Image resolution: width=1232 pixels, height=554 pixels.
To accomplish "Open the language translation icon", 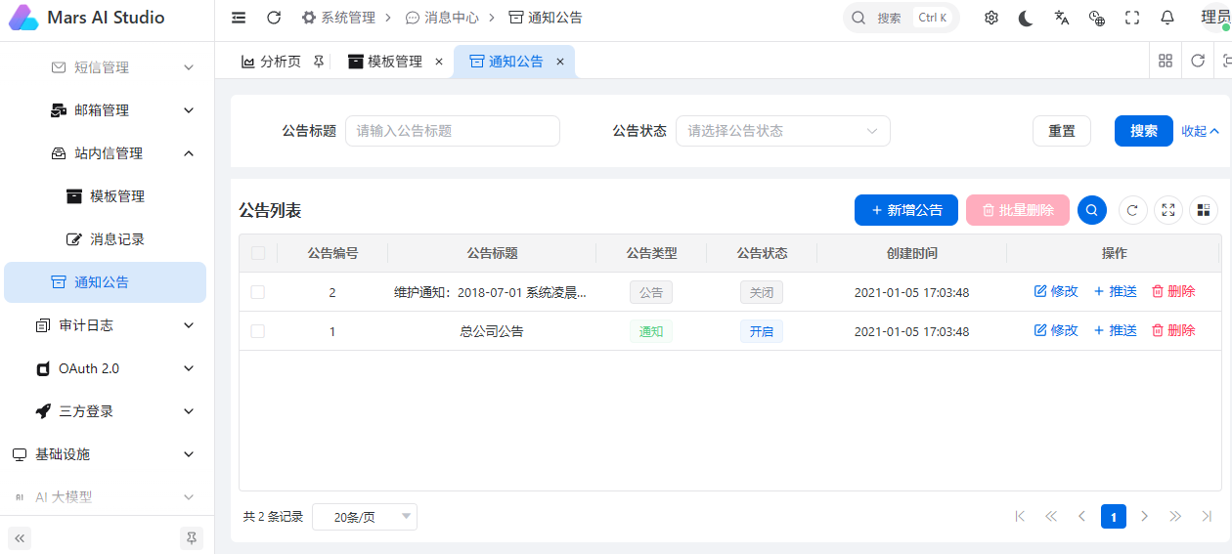I will [x=1062, y=18].
